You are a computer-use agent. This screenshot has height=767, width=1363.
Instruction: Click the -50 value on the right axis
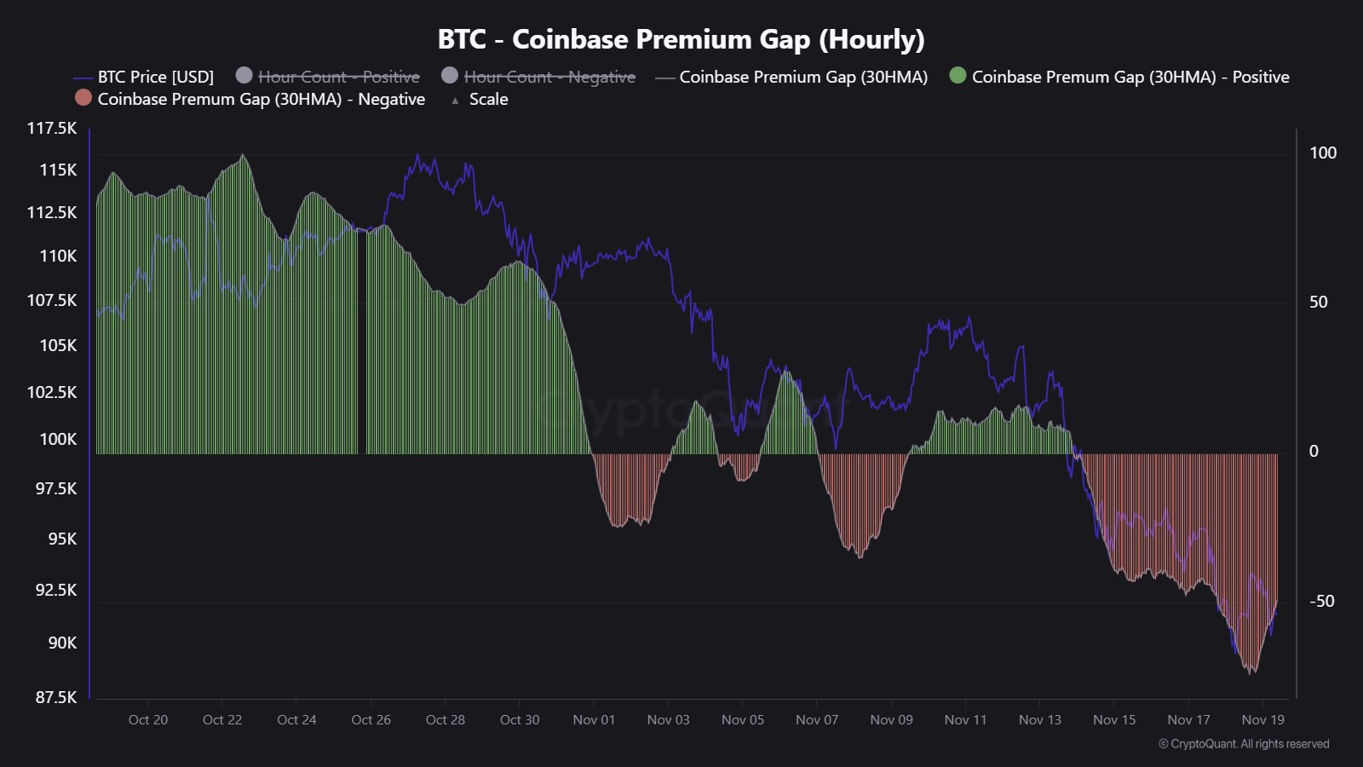pyautogui.click(x=1321, y=601)
